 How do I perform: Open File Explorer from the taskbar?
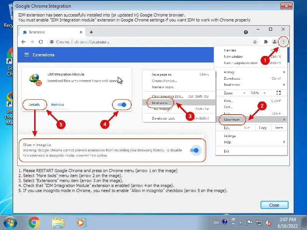[58, 223]
